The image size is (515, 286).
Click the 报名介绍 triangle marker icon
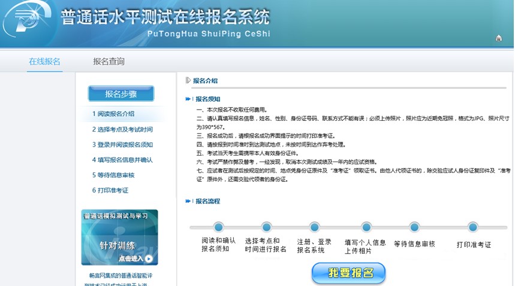pyautogui.click(x=188, y=80)
